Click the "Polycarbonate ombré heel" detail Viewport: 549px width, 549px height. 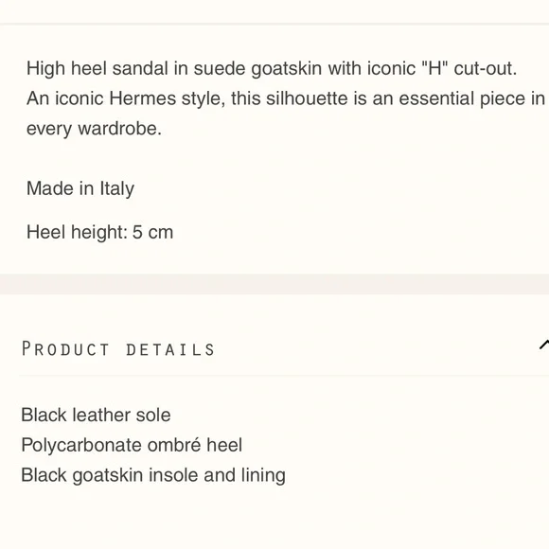tap(132, 445)
